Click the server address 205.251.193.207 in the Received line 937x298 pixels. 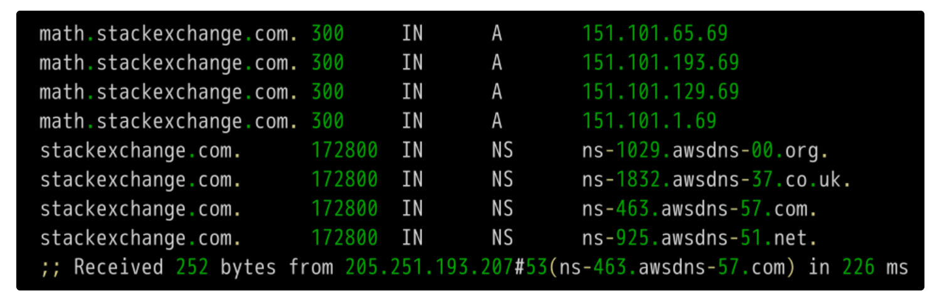pyautogui.click(x=429, y=267)
